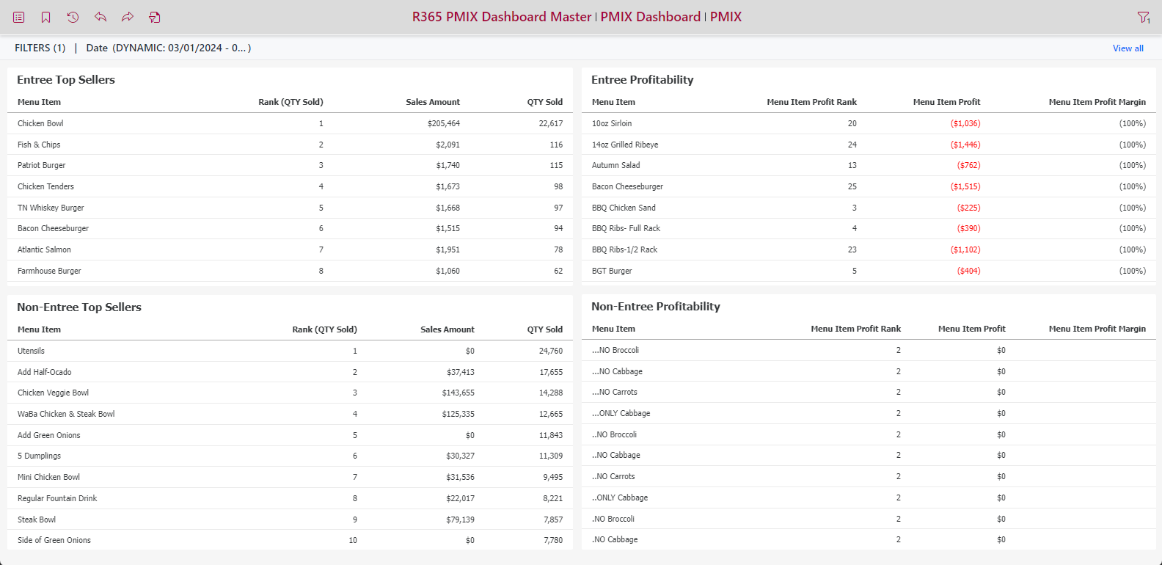The width and height of the screenshot is (1162, 565).
Task: Select the Farmhouse Burger row
Action: (290, 271)
